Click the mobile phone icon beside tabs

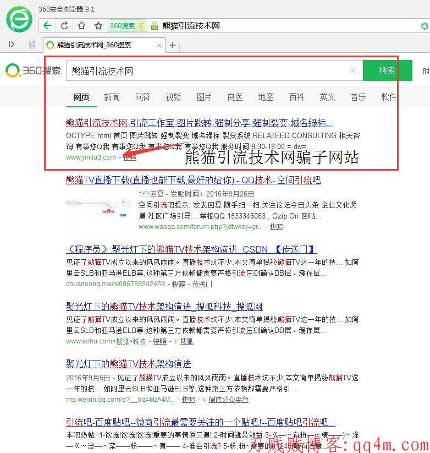(32, 44)
